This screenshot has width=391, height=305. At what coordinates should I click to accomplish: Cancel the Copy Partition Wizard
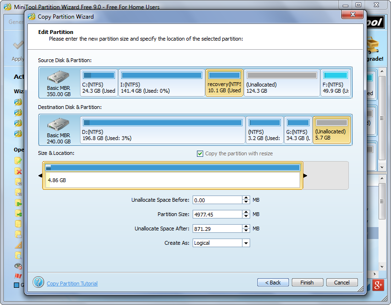[x=342, y=283]
